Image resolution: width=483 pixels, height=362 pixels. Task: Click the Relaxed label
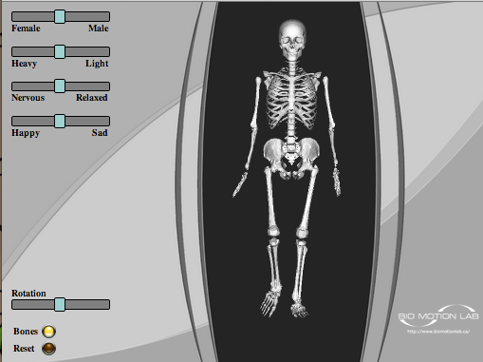point(92,98)
